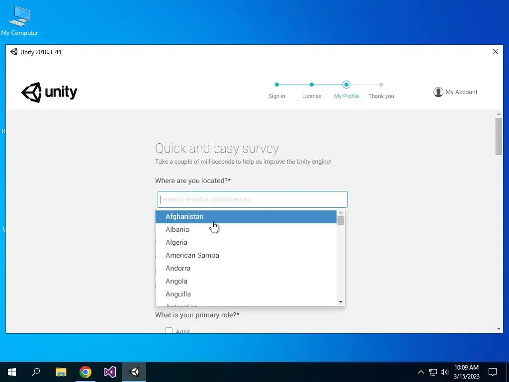This screenshot has width=509, height=382.
Task: Click the My Account link text
Action: [461, 92]
